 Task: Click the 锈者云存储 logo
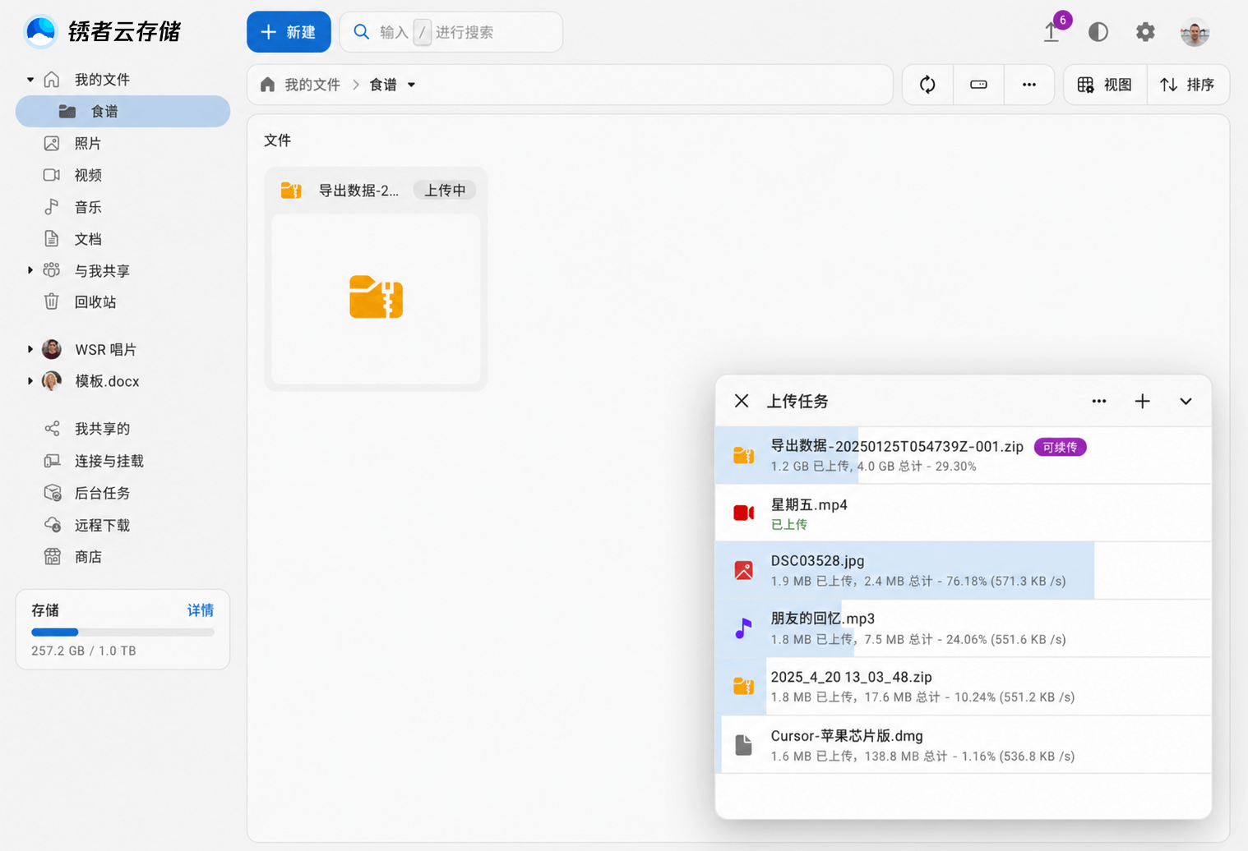click(x=103, y=31)
